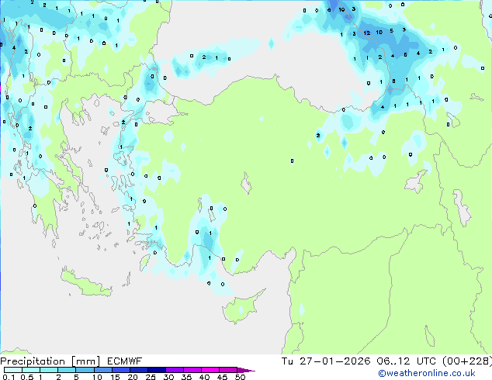492x380 pixels.
Task: Click the "Precipitation" title word
Action: [x=33, y=361]
